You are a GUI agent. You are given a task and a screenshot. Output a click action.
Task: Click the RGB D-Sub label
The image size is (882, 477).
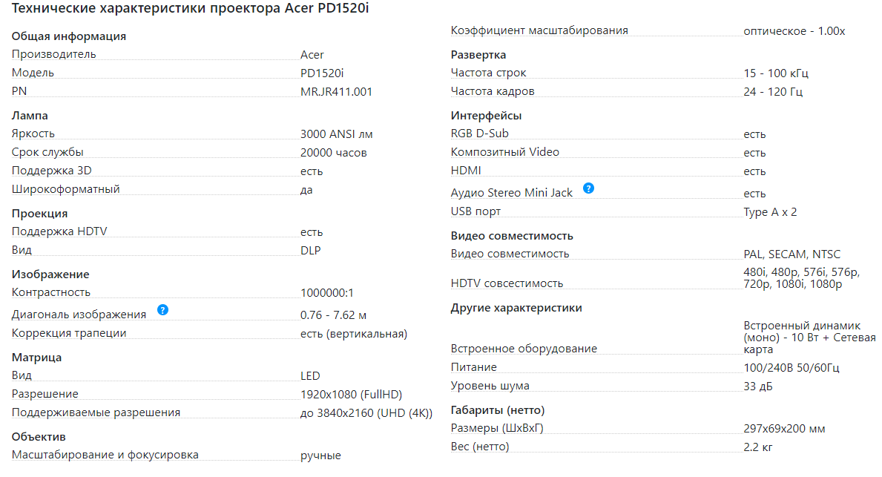click(479, 134)
